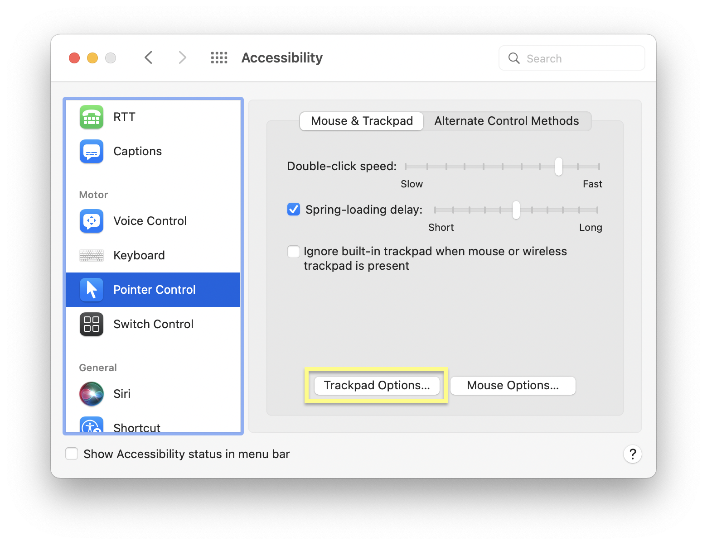The height and width of the screenshot is (545, 707).
Task: Select Keyboard label in the sidebar
Action: (x=139, y=255)
